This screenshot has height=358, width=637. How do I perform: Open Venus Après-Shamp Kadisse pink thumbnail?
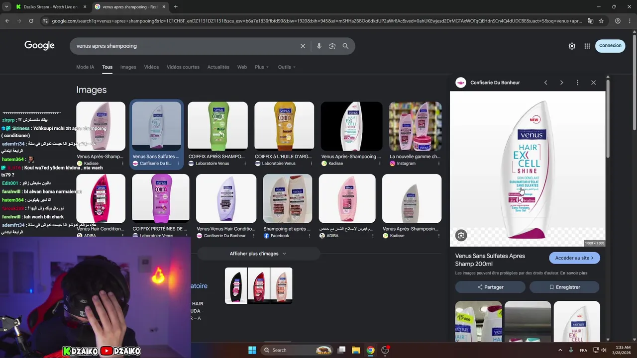(101, 126)
